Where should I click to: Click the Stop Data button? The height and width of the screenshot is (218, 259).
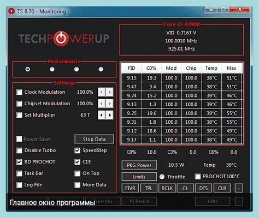pos(94,139)
